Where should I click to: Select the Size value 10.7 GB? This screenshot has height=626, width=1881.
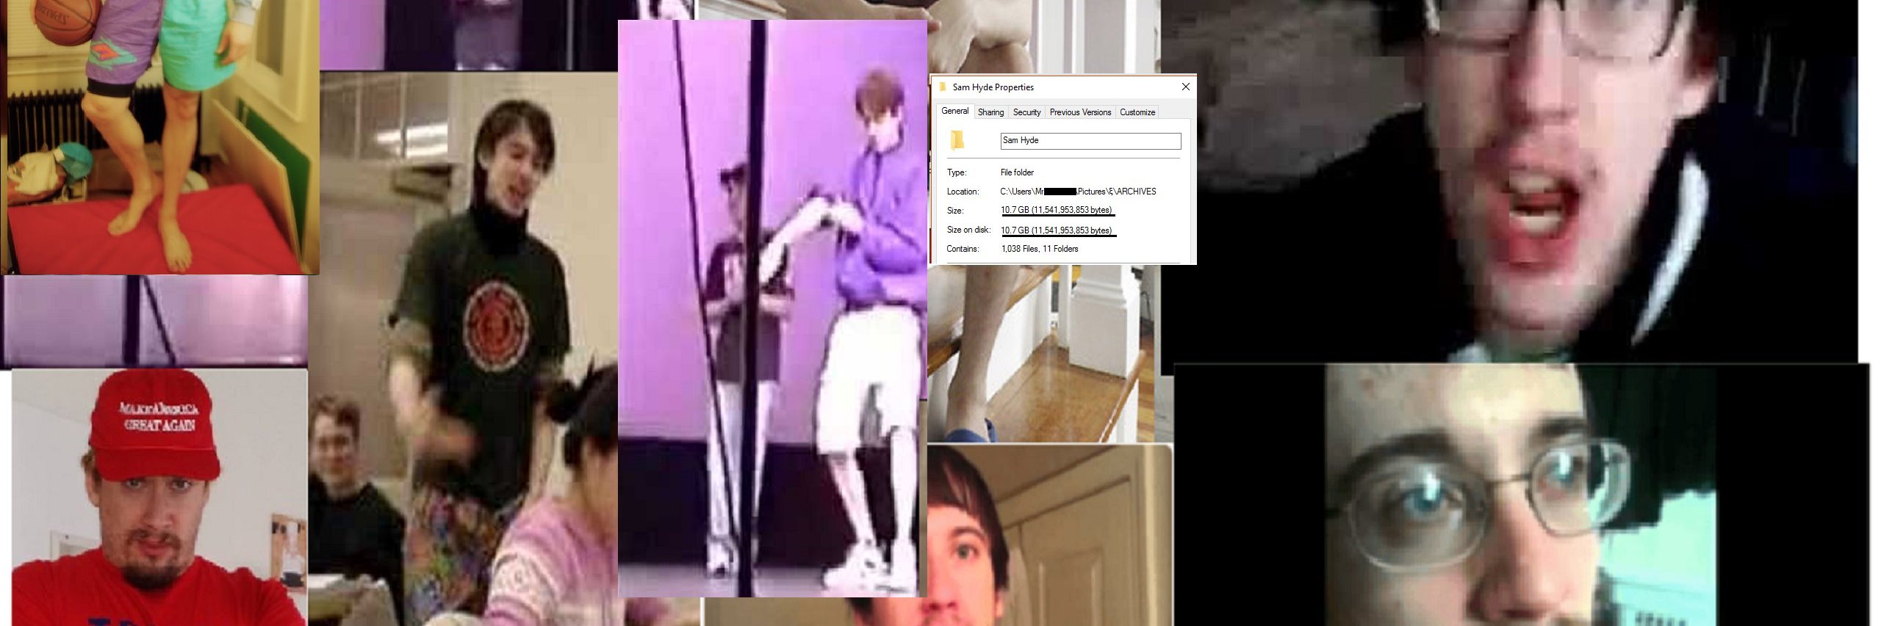coord(1057,211)
